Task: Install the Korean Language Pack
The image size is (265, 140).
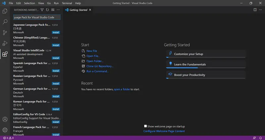Action: tap(56, 109)
